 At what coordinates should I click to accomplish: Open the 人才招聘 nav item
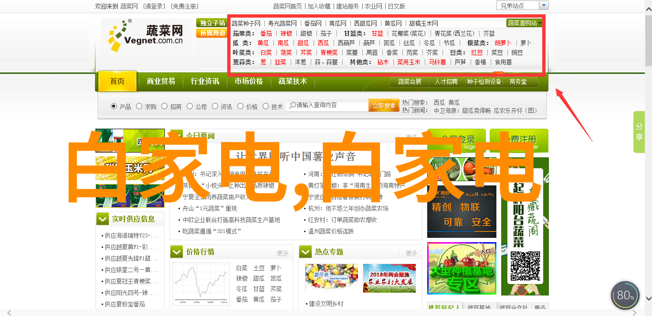446,82
